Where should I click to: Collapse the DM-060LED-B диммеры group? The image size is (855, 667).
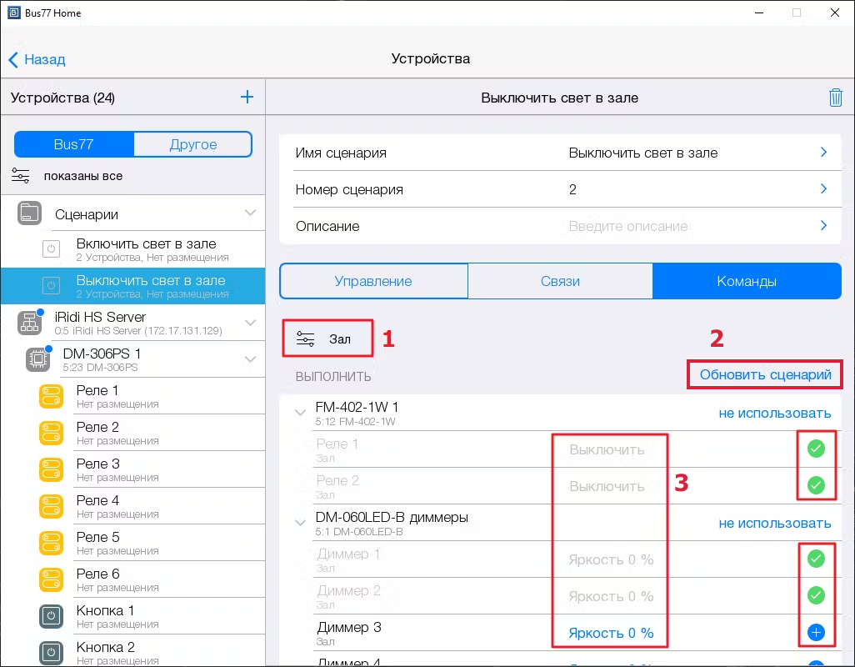(300, 523)
